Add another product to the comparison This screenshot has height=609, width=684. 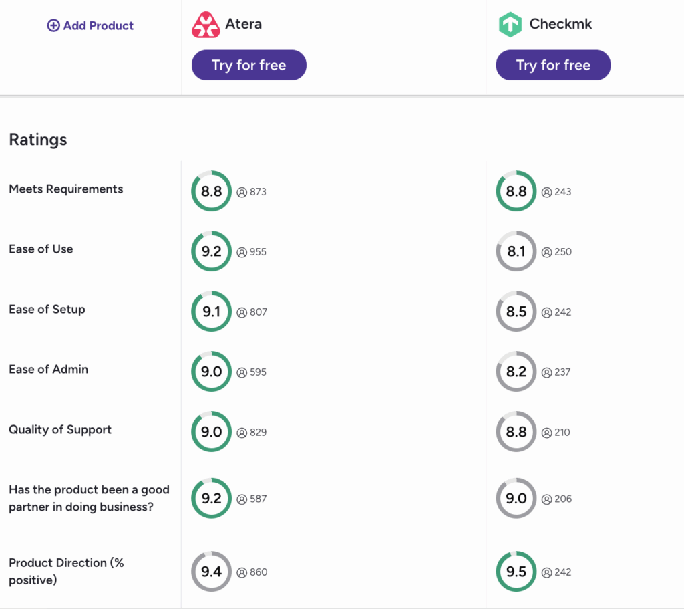coord(90,26)
